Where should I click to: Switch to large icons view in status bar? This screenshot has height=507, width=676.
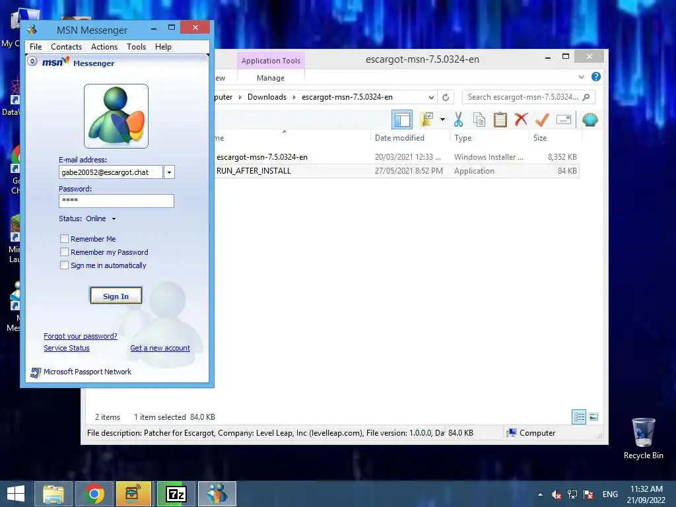pyautogui.click(x=593, y=417)
